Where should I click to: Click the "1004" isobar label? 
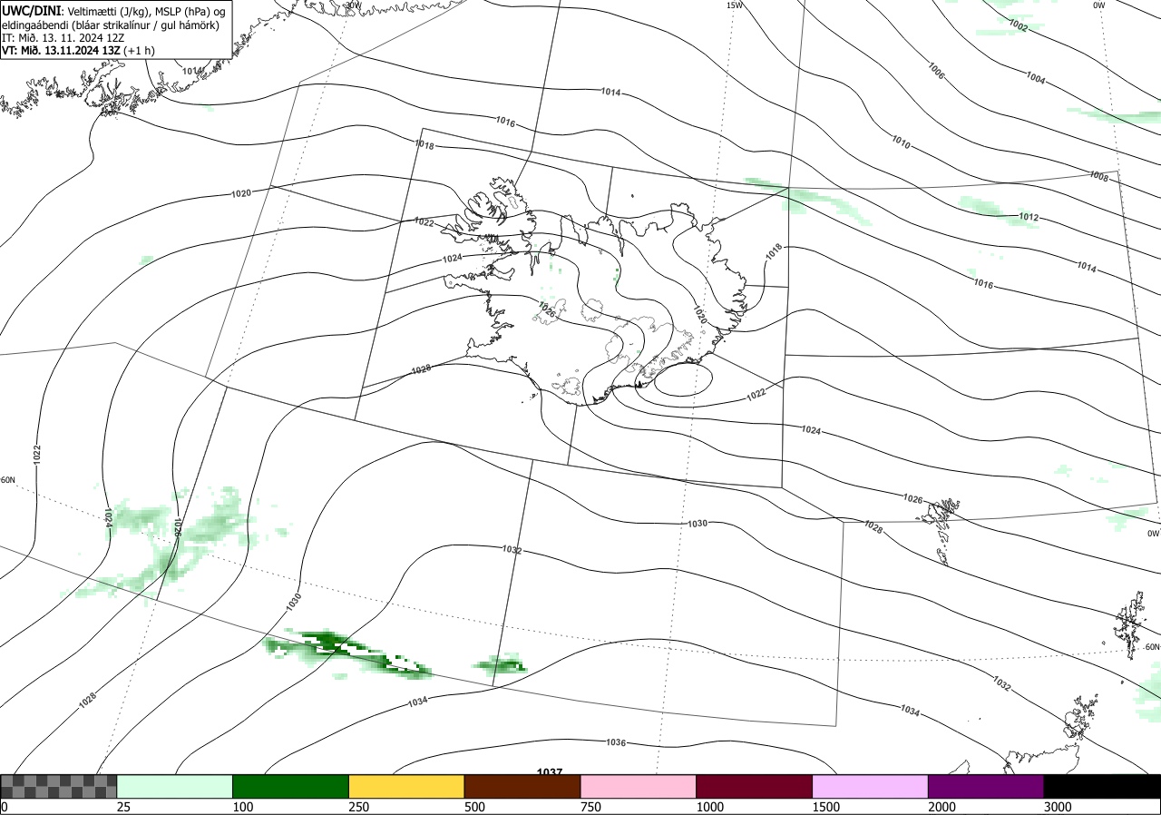[1036, 80]
